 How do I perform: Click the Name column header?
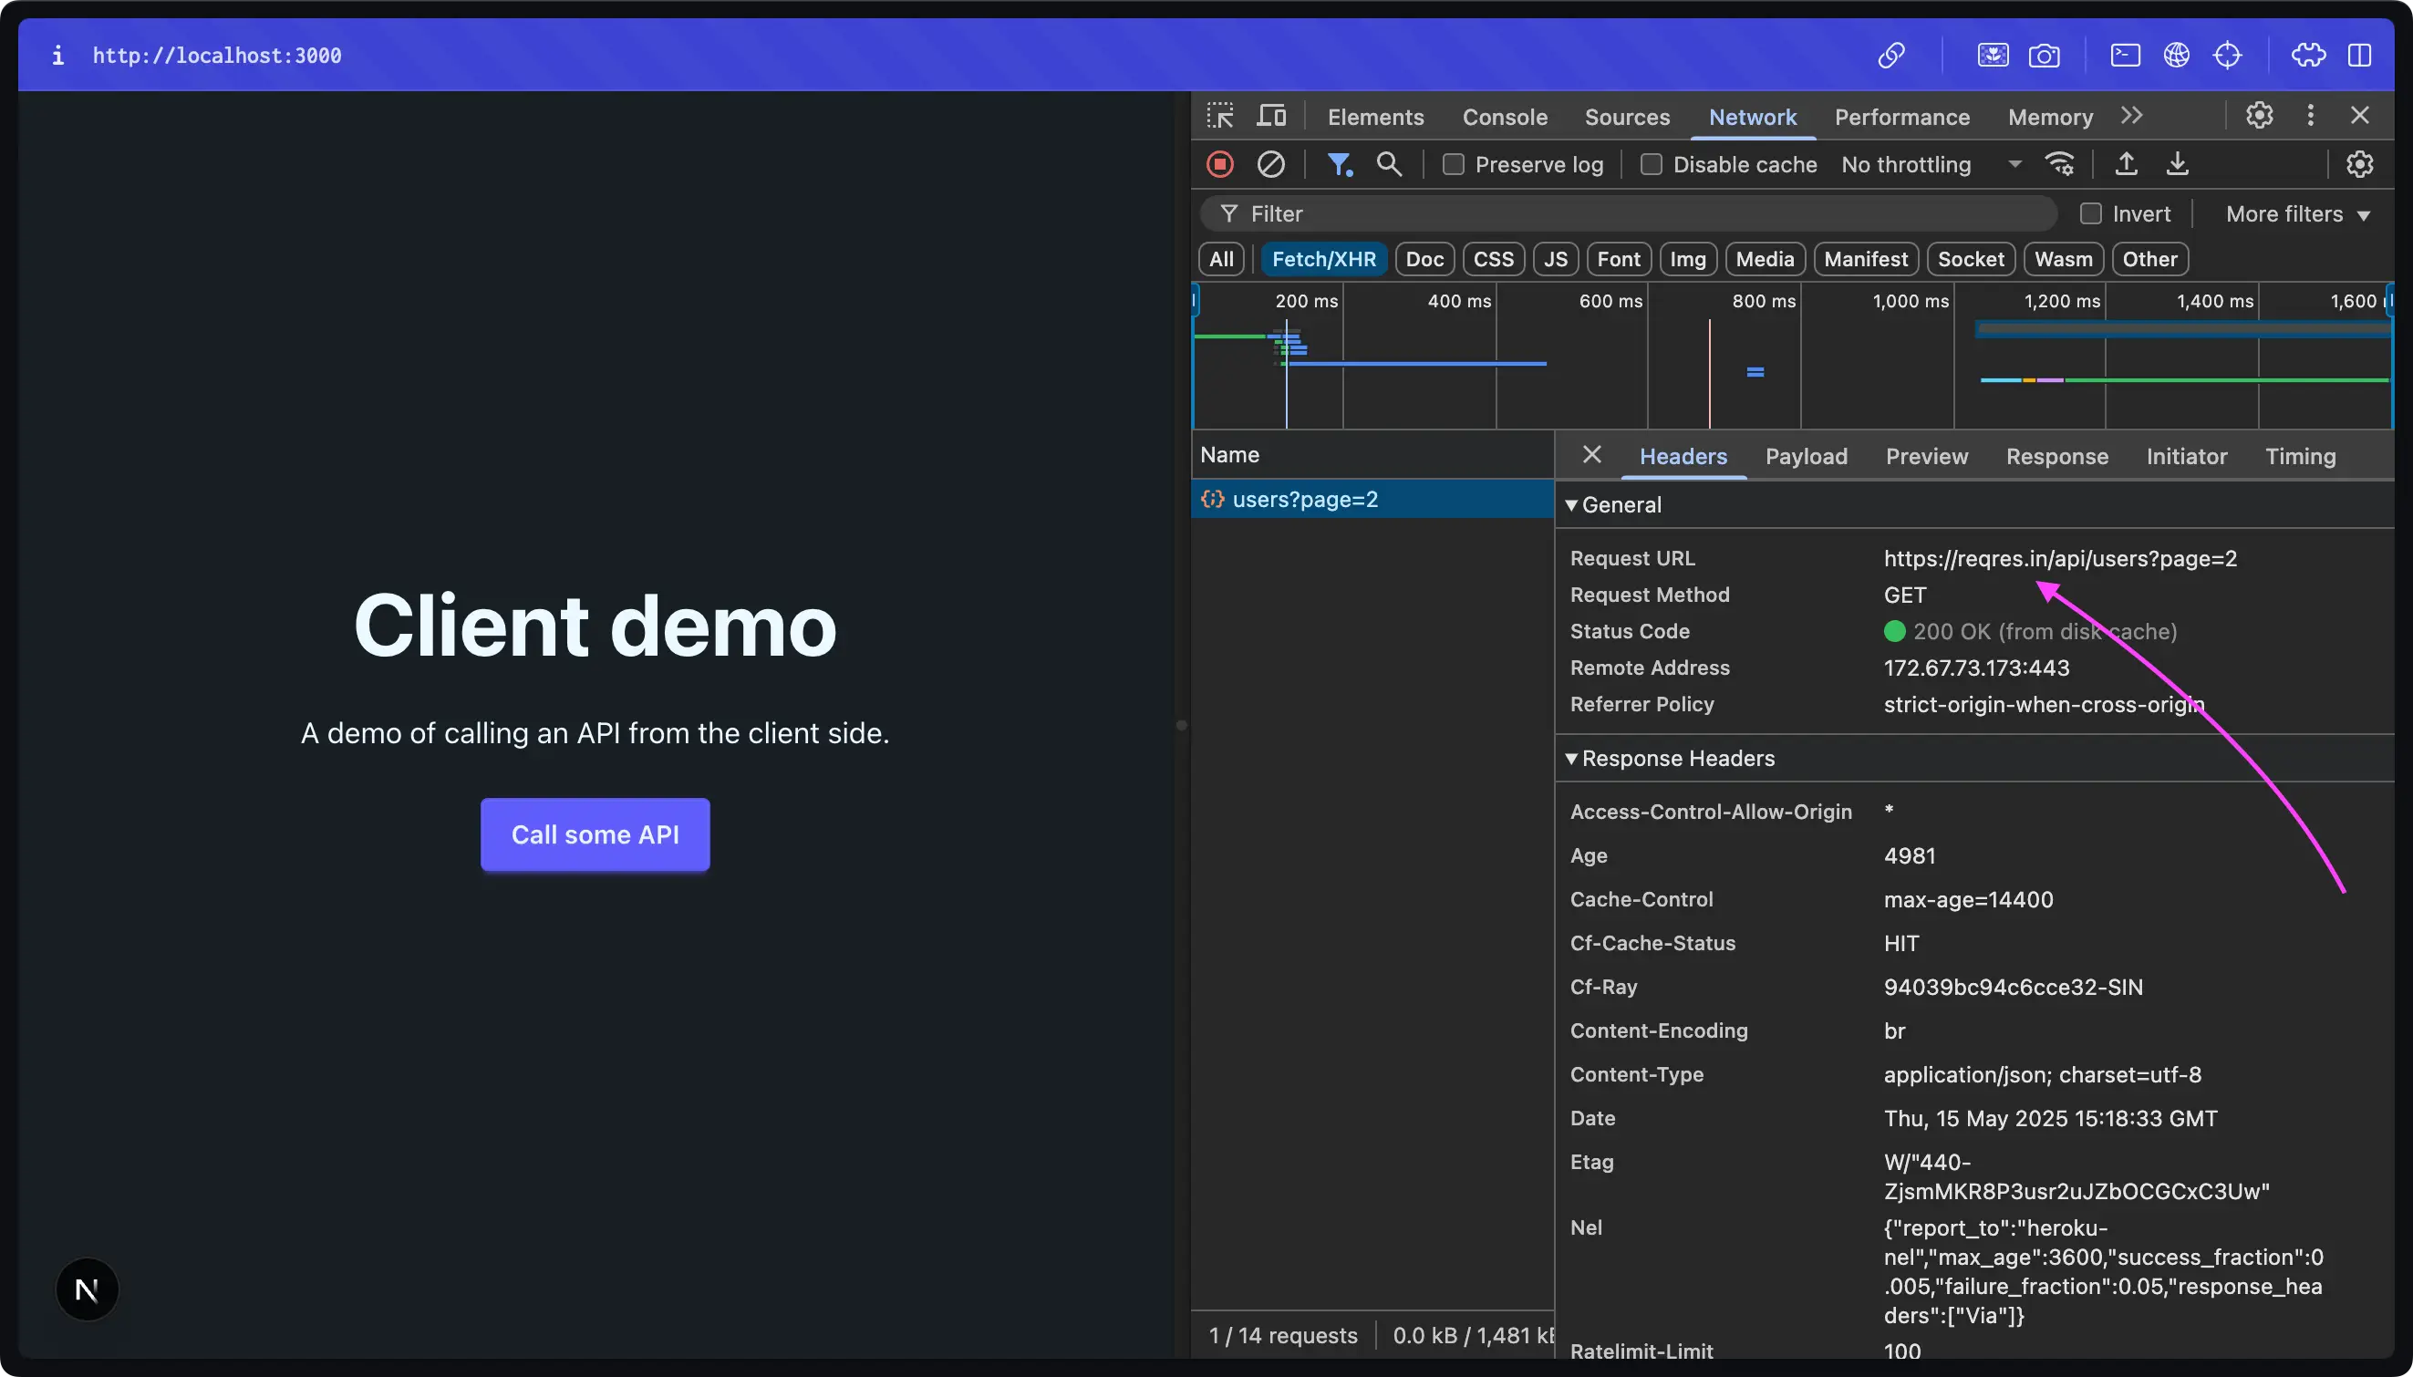pyautogui.click(x=1372, y=455)
